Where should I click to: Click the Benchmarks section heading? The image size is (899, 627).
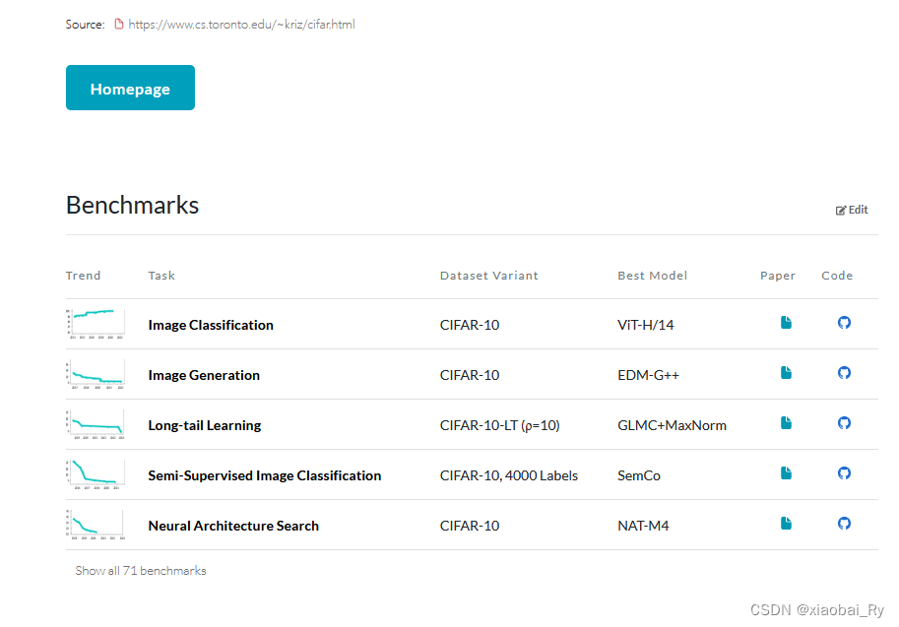tap(133, 205)
